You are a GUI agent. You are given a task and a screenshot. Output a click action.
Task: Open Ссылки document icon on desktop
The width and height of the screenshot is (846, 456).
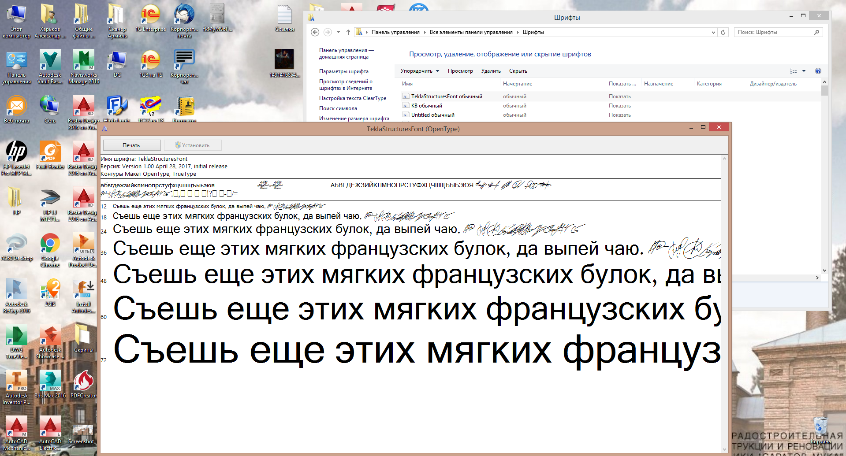tap(284, 18)
